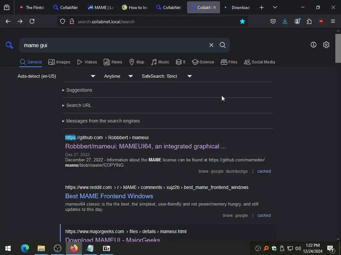Image resolution: width=341 pixels, height=255 pixels.
Task: Click the address bar URL
Action: click(106, 22)
